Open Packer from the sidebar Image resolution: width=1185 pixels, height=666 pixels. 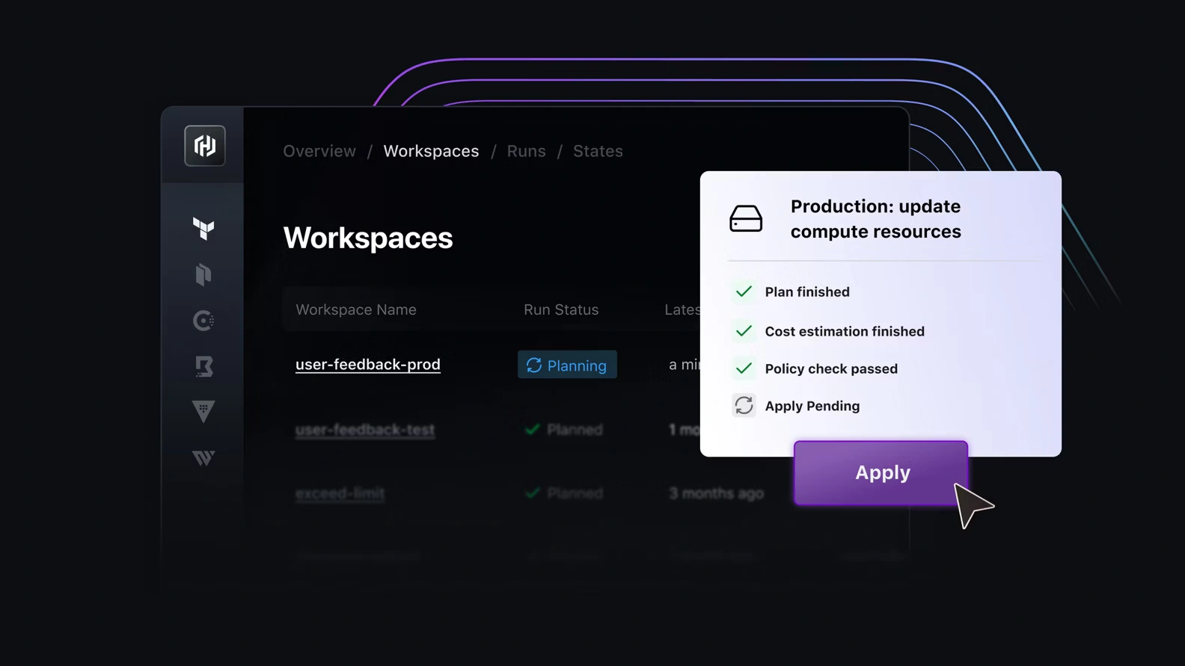pos(203,274)
